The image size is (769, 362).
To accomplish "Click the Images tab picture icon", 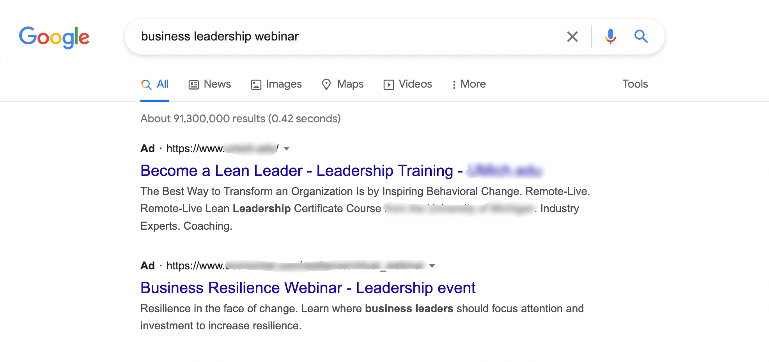I will [x=256, y=84].
